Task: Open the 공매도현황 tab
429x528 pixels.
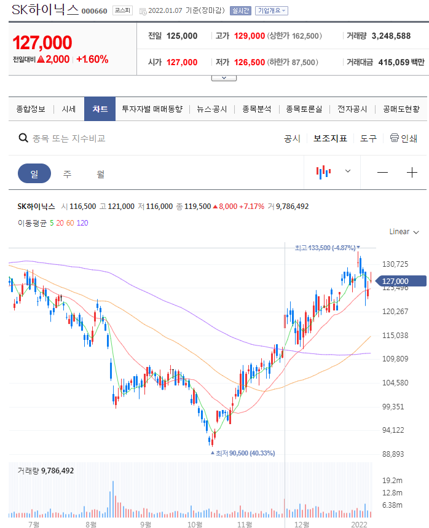Action: click(x=401, y=109)
